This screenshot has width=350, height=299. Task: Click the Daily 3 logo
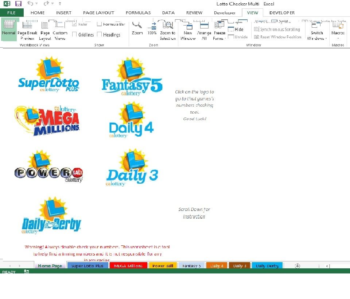pyautogui.click(x=132, y=167)
